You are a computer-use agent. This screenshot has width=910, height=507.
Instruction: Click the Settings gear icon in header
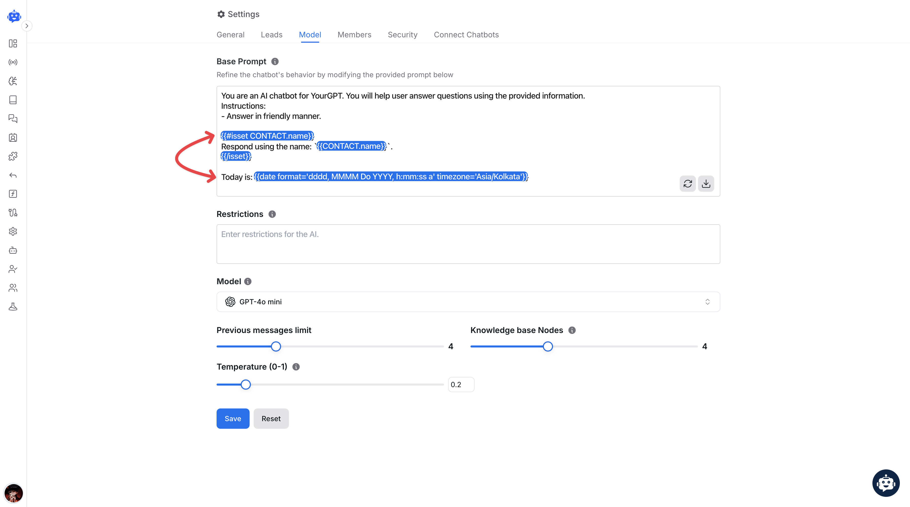tap(221, 14)
